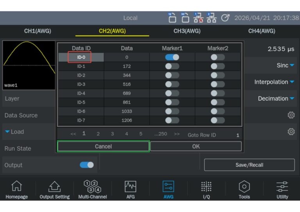Open the upper gear settings icon
Image resolution: width=300 pixels, height=212 pixels.
291,115
